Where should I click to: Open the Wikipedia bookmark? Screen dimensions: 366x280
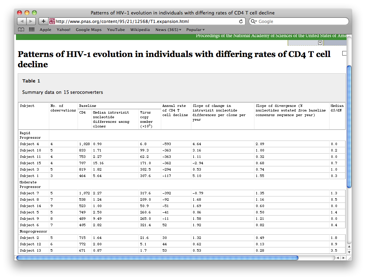140,30
